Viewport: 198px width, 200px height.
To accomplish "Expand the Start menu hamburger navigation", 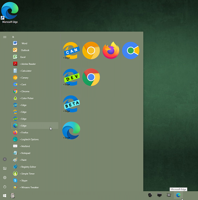I will 5,37.
